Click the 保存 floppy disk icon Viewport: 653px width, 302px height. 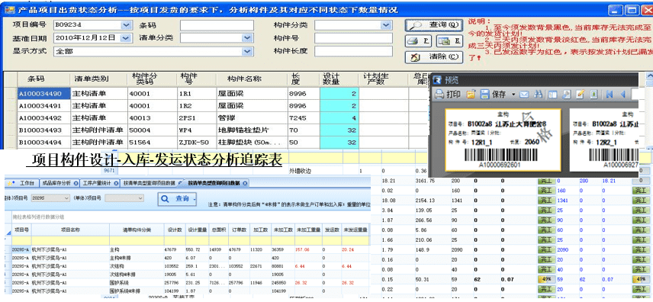[484, 94]
